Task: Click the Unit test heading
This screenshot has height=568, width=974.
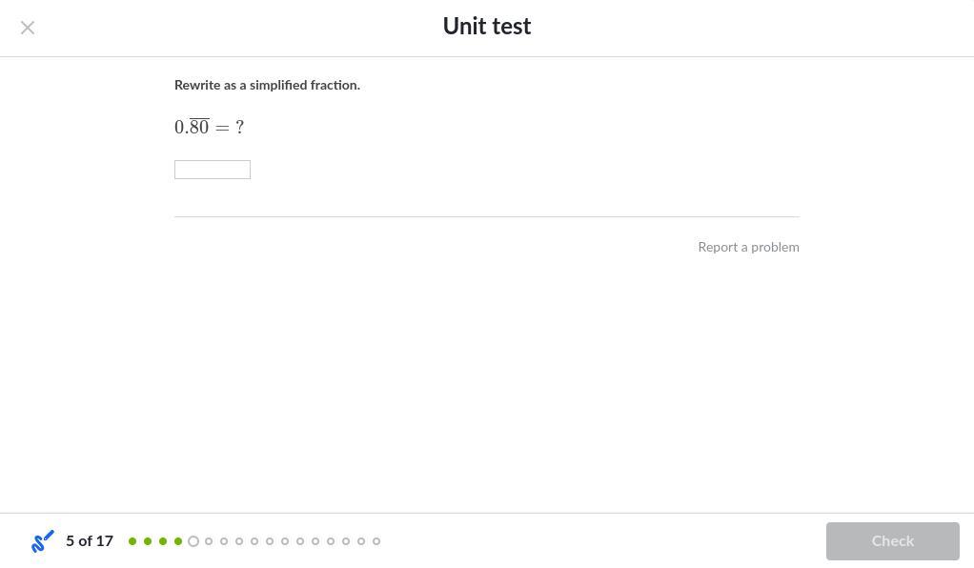Action: click(x=486, y=27)
